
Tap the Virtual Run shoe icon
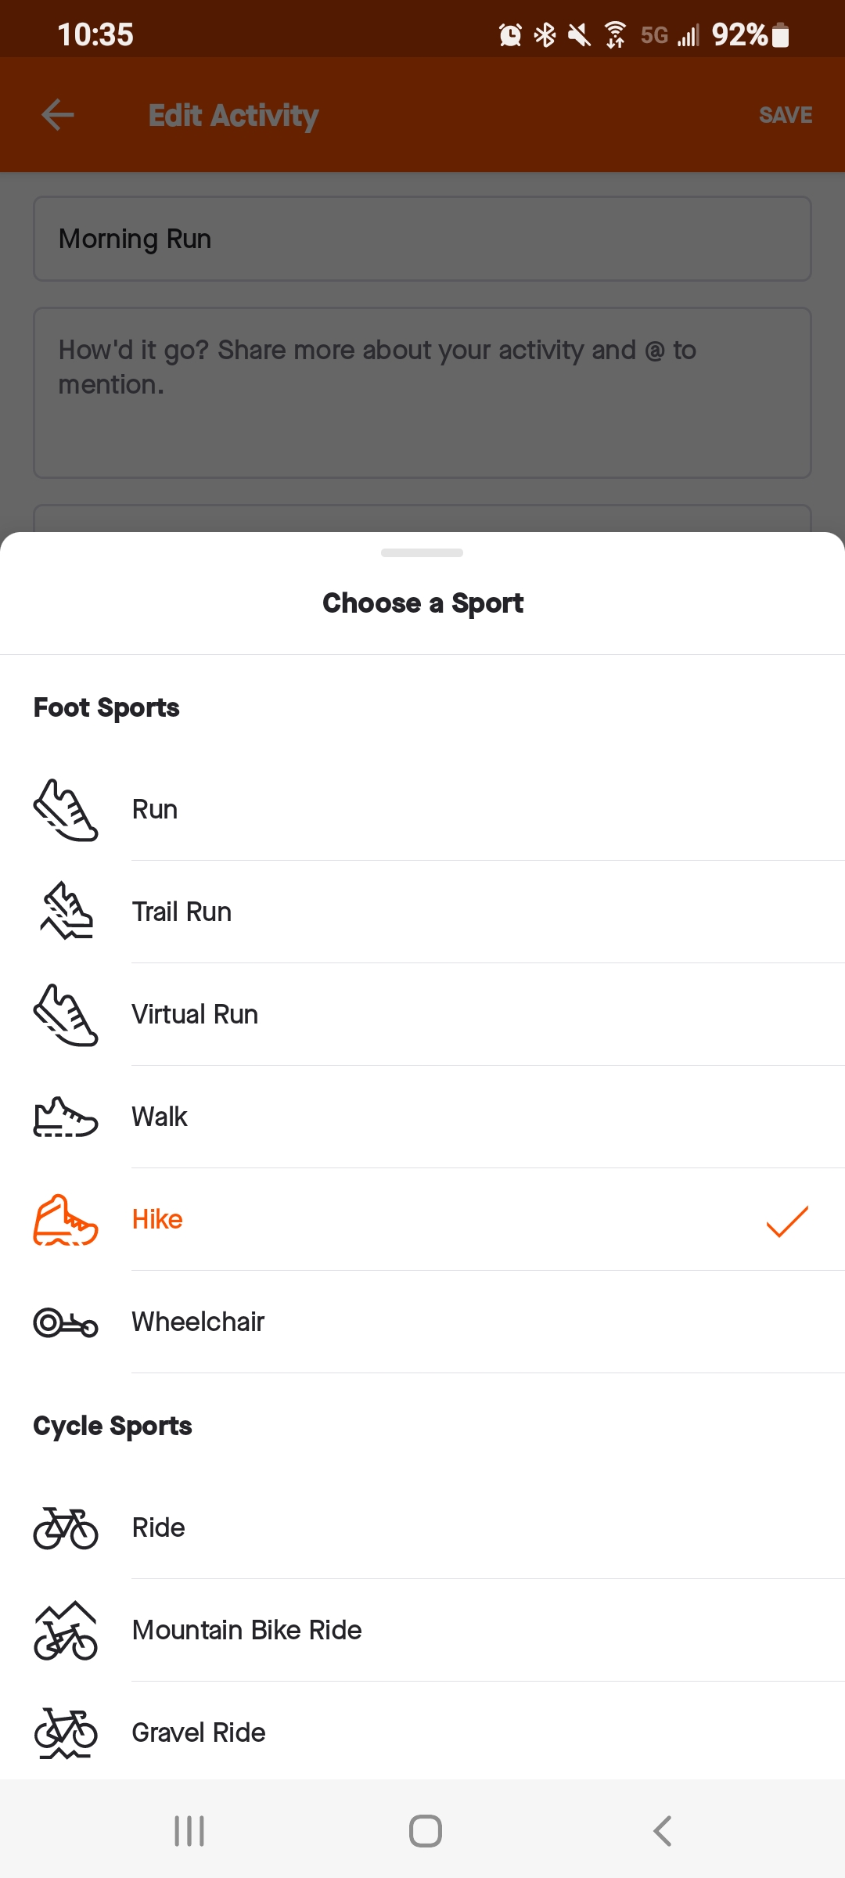coord(66,1015)
